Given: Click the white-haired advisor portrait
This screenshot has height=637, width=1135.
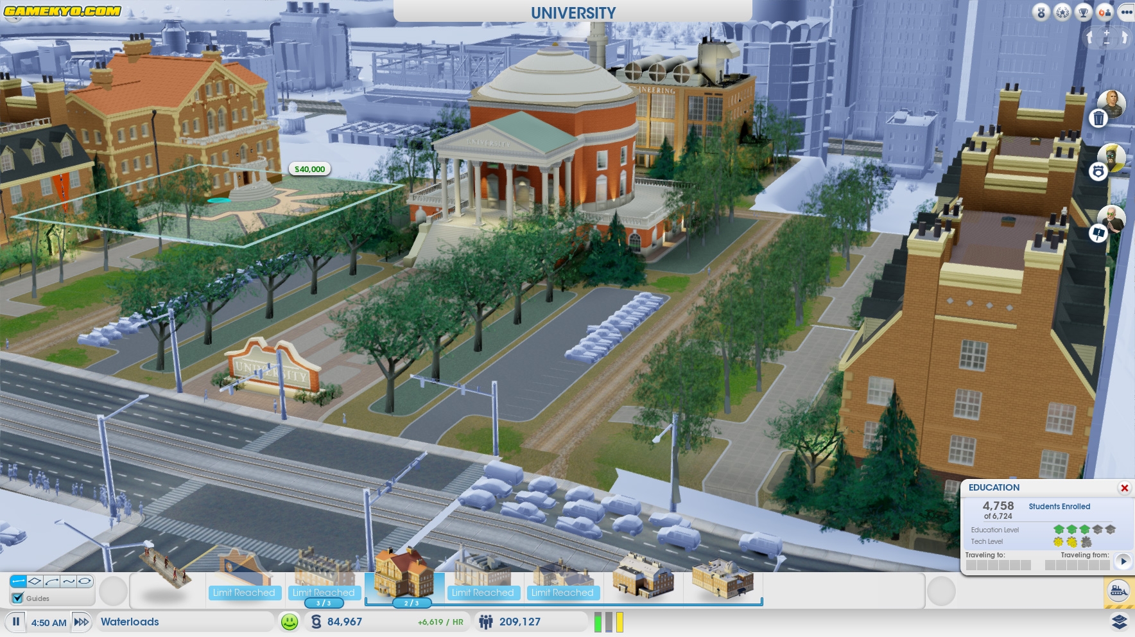Looking at the screenshot, I should [x=1113, y=219].
